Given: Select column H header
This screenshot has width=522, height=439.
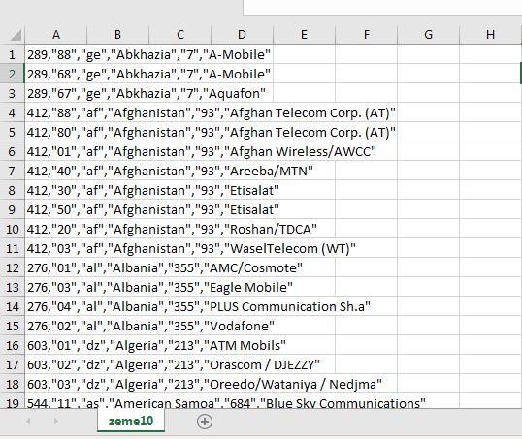Looking at the screenshot, I should [490, 35].
